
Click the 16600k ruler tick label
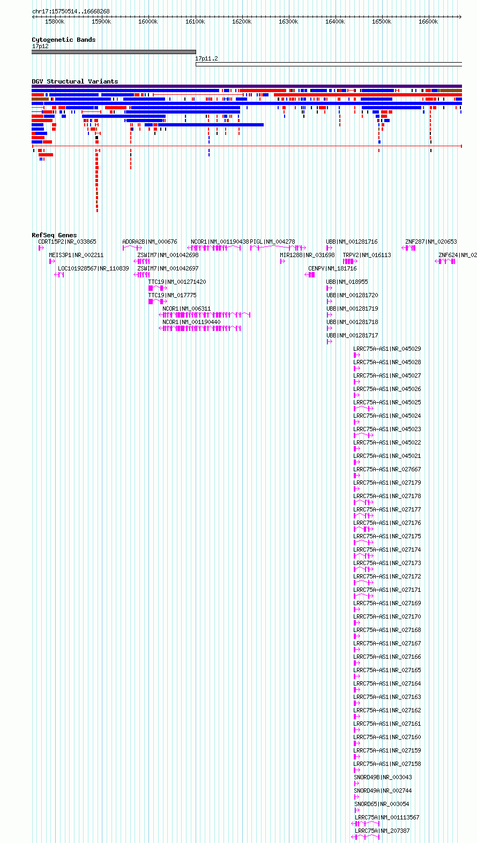pyautogui.click(x=428, y=21)
